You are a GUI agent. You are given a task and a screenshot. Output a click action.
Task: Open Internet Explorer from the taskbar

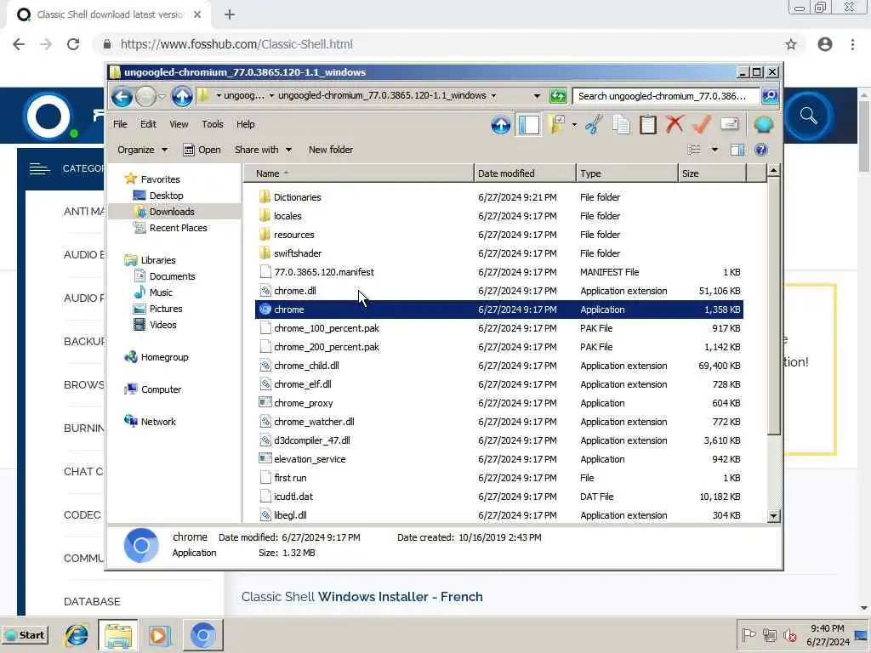click(77, 635)
